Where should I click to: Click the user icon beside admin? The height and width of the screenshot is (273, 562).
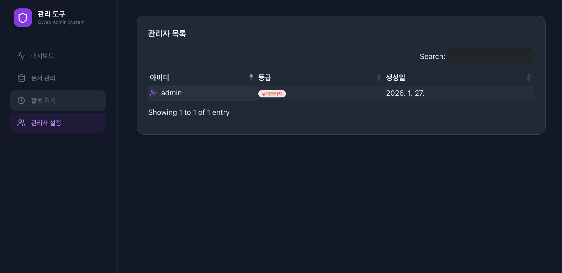153,93
